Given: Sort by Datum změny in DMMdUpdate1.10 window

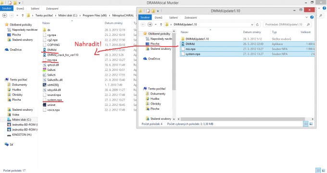Looking at the screenshot, I should (252, 32).
